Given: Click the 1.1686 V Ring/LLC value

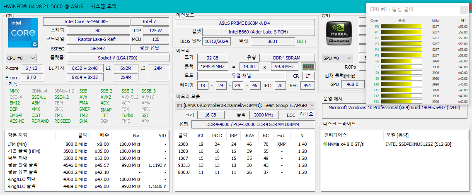Looking at the screenshot, I should coord(157,186).
